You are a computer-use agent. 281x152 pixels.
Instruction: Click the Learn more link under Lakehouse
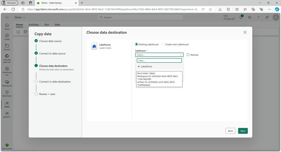[105, 48]
